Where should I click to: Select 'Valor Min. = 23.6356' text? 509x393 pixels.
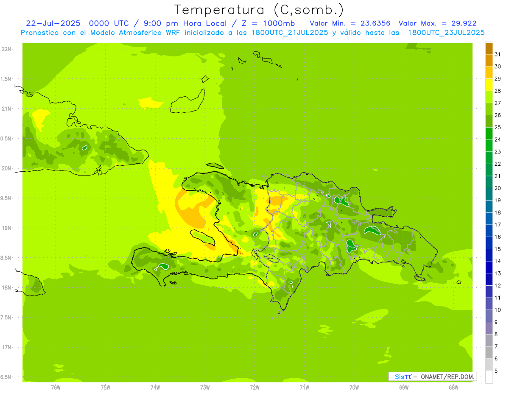pos(350,23)
